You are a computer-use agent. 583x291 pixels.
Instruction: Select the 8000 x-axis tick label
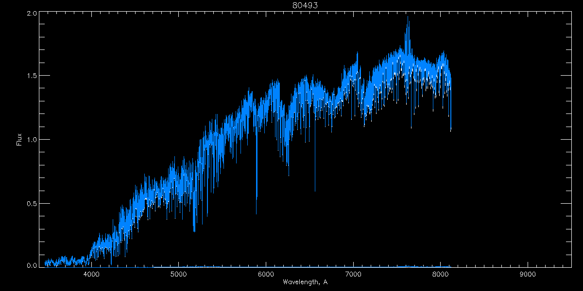pyautogui.click(x=441, y=275)
